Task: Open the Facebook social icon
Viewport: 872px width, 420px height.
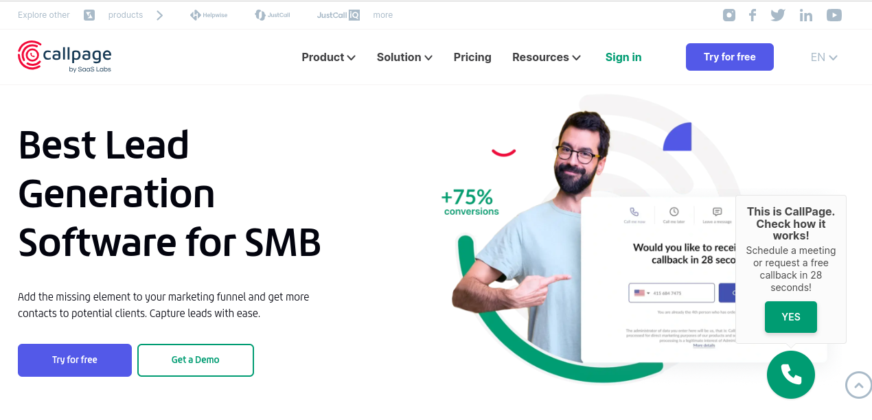Action: (x=753, y=15)
